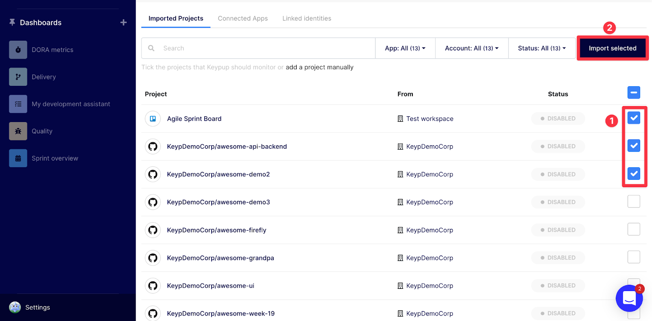Viewport: 652px width, 321px height.
Task: Enable the awesome-firefly project checkbox
Action: [x=633, y=229]
